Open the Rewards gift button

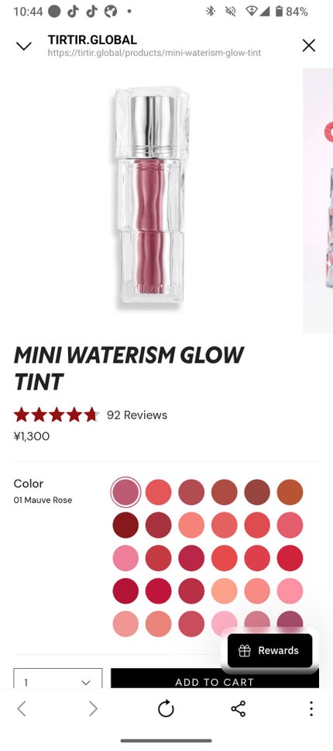pyautogui.click(x=269, y=650)
